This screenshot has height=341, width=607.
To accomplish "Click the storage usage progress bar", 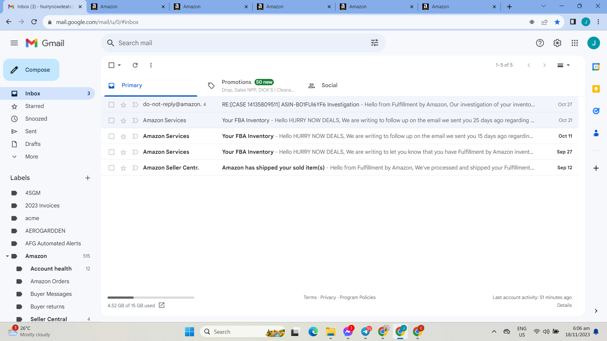I will [151, 297].
